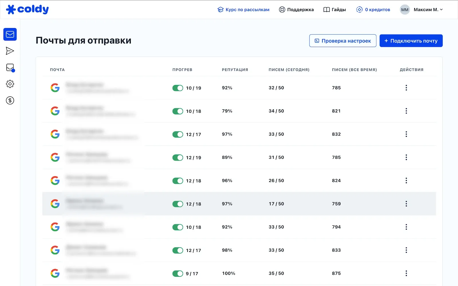Expand the Максим М. account dropdown
The width and height of the screenshot is (458, 286).
click(x=428, y=10)
